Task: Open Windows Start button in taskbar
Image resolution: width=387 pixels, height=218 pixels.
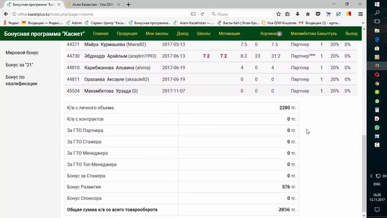Action: [x=377, y=4]
